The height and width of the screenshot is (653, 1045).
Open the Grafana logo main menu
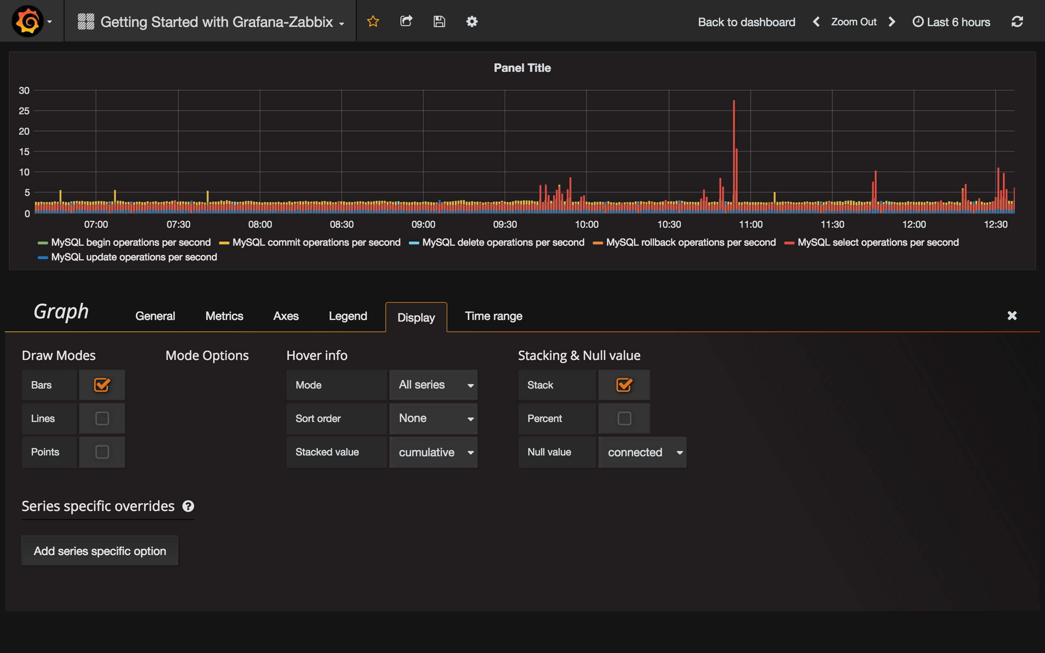pyautogui.click(x=29, y=21)
